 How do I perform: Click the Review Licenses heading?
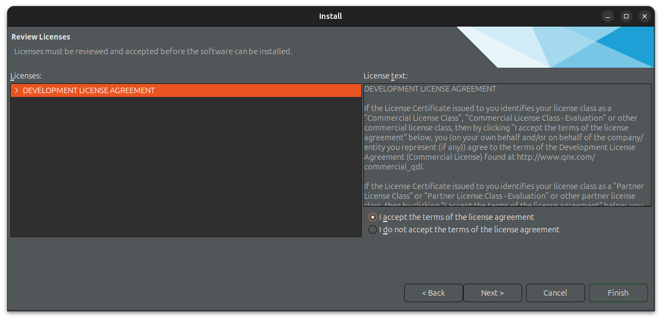click(x=41, y=37)
